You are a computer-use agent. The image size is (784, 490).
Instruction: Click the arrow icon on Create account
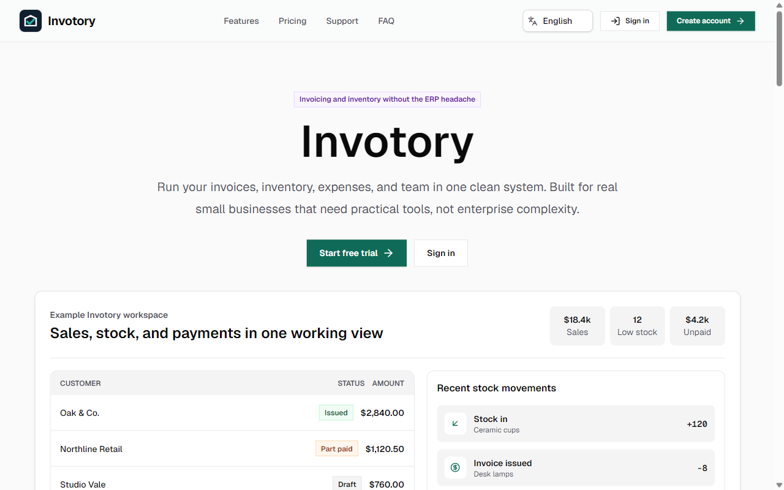[741, 21]
